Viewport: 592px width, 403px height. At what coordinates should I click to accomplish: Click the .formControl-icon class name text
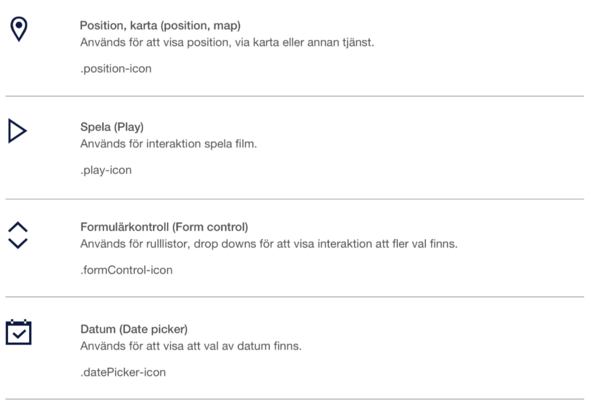pos(126,270)
